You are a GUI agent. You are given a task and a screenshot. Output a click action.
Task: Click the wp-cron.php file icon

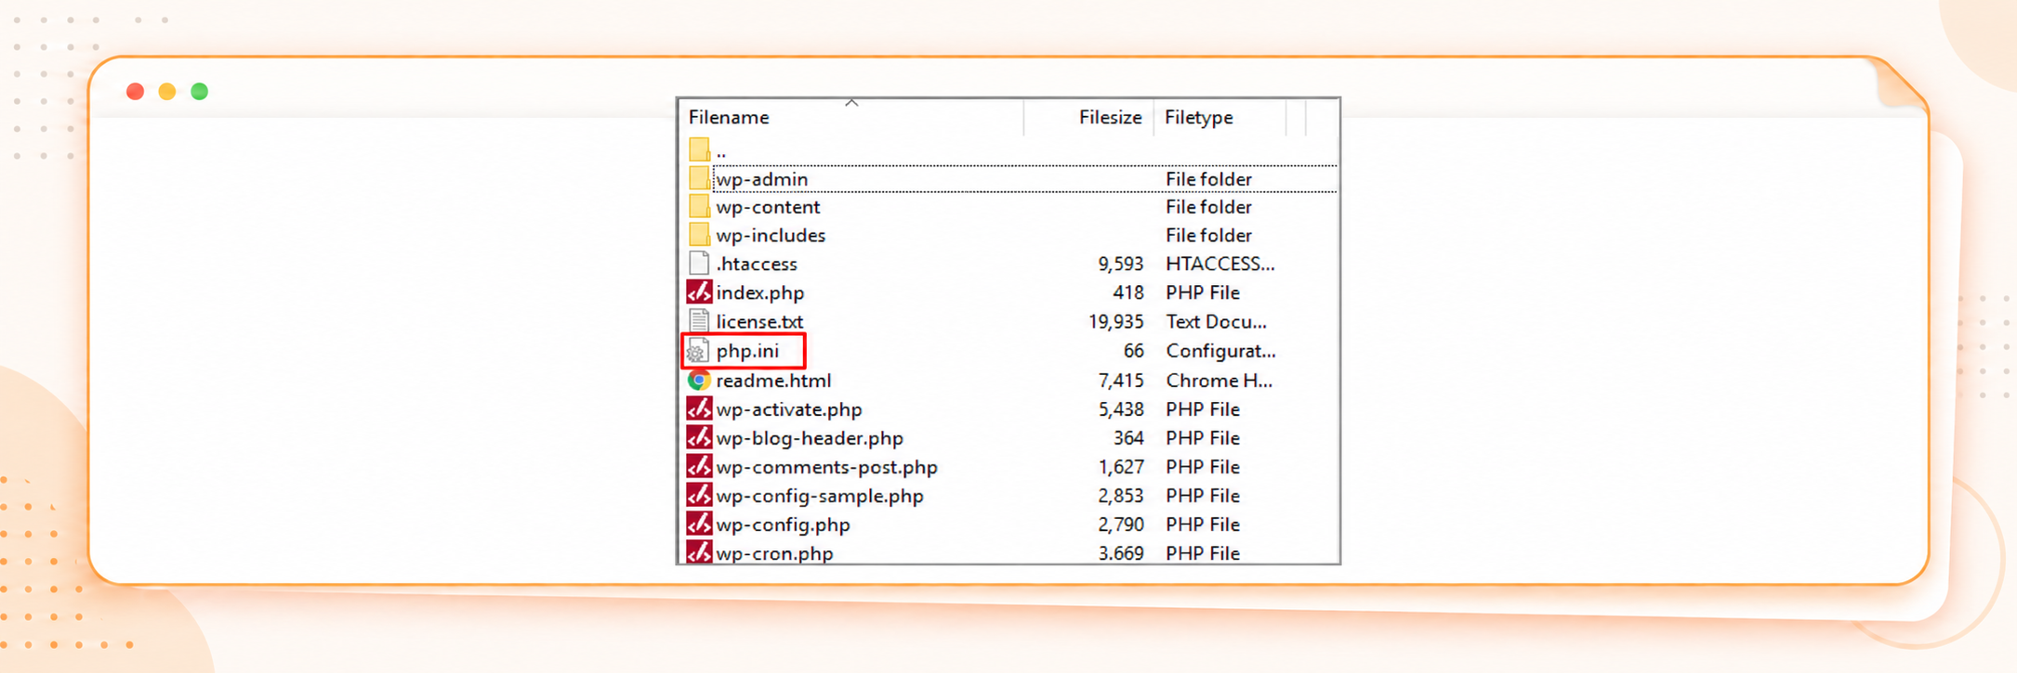point(700,552)
